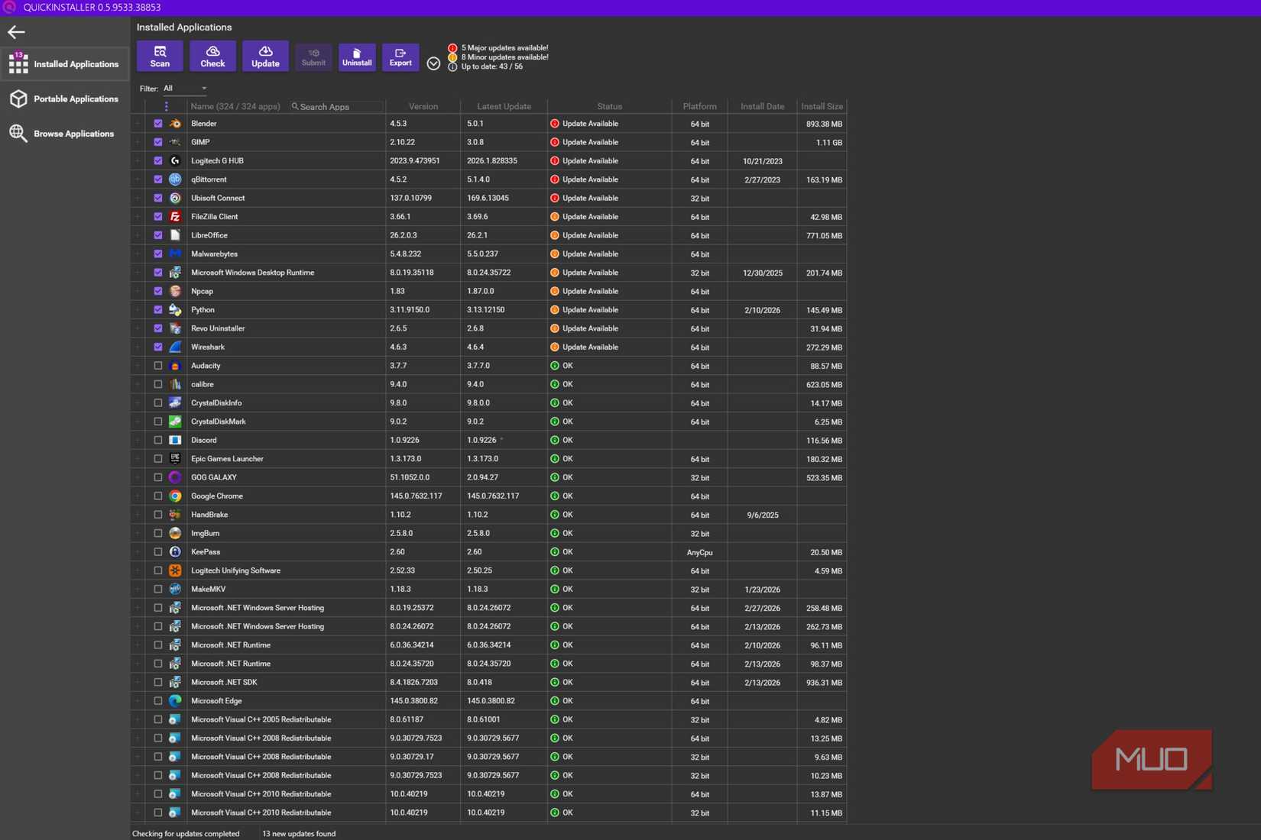The image size is (1261, 840).
Task: Open the Filter dropdown set to All
Action: [x=185, y=89]
